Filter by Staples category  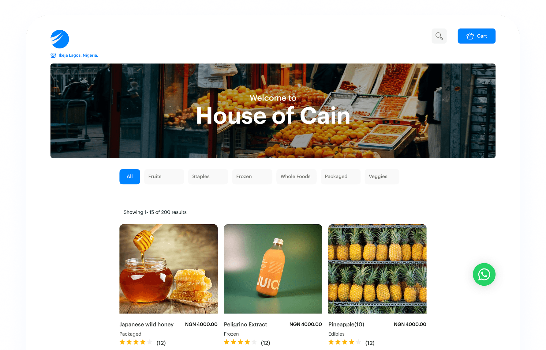point(208,177)
